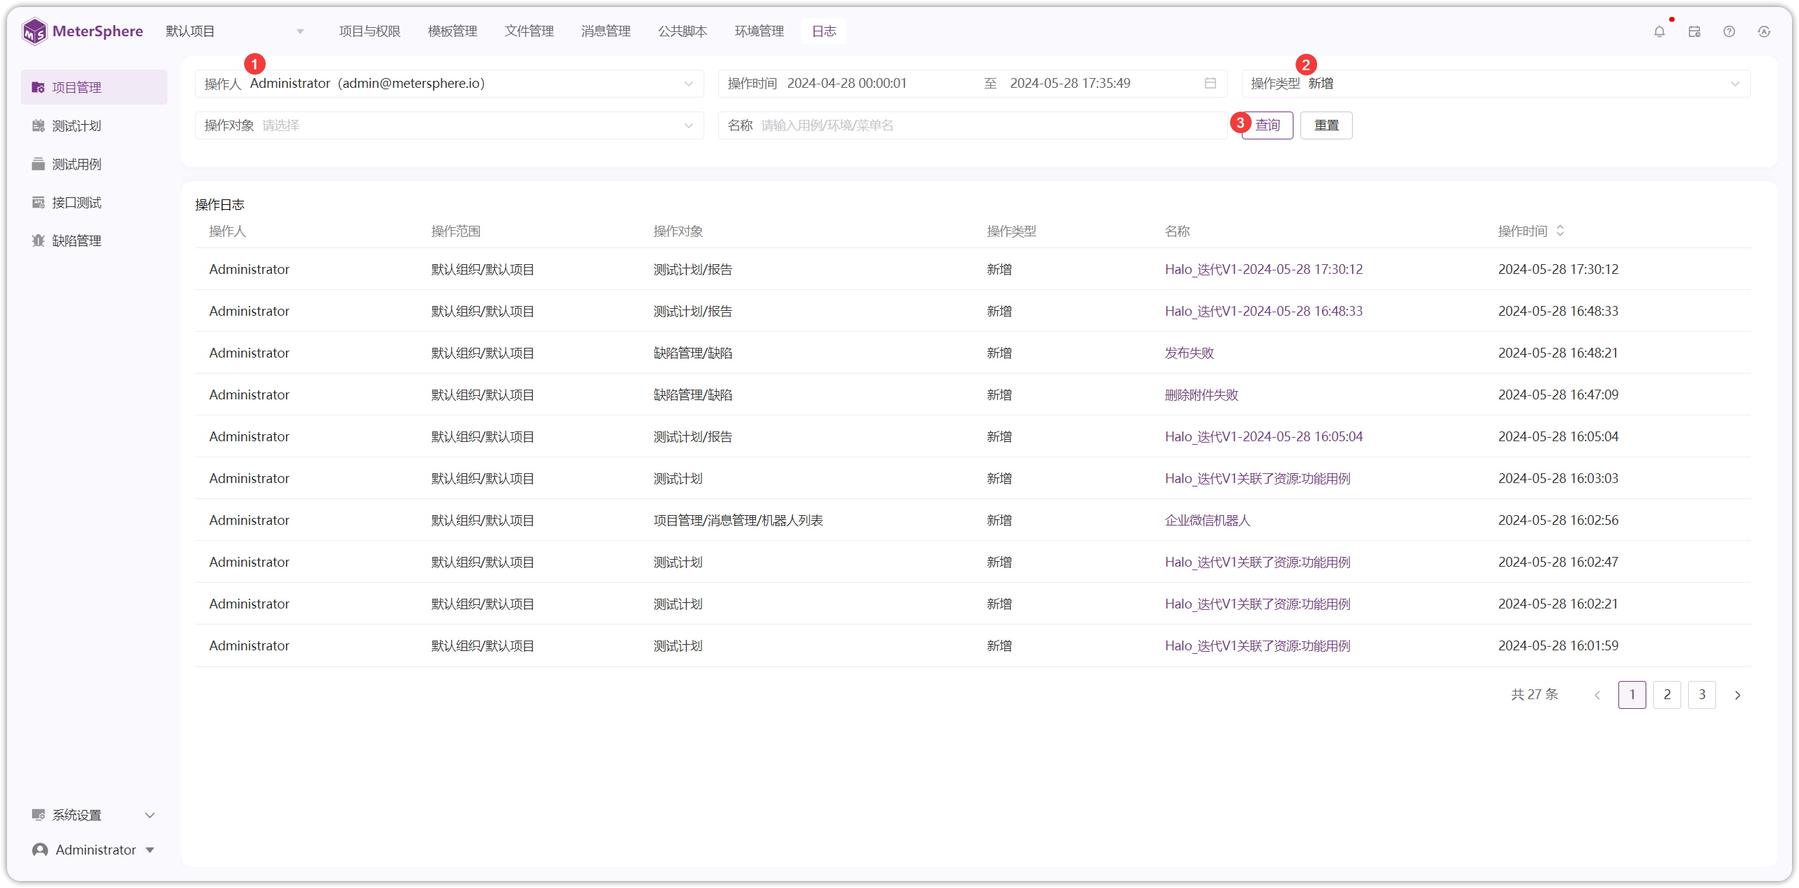Open the 公共脚本 tab
1799x888 pixels.
click(x=683, y=31)
